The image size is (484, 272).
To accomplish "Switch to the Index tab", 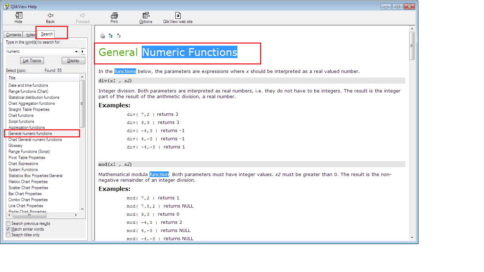I will (x=30, y=35).
